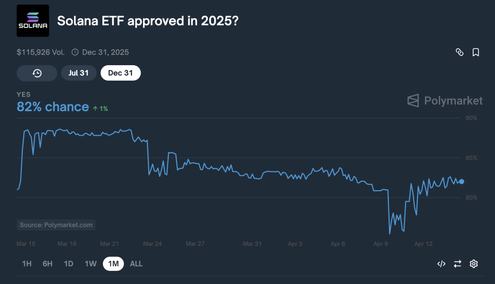Screen dimensions: 495x284
Task: Click the Solana ETF approved title
Action: 147,21
